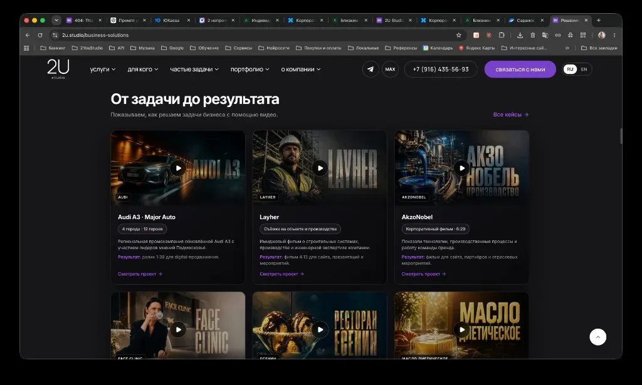Show more bookmarks with the chevron
The width and height of the screenshot is (642, 385).
[567, 48]
